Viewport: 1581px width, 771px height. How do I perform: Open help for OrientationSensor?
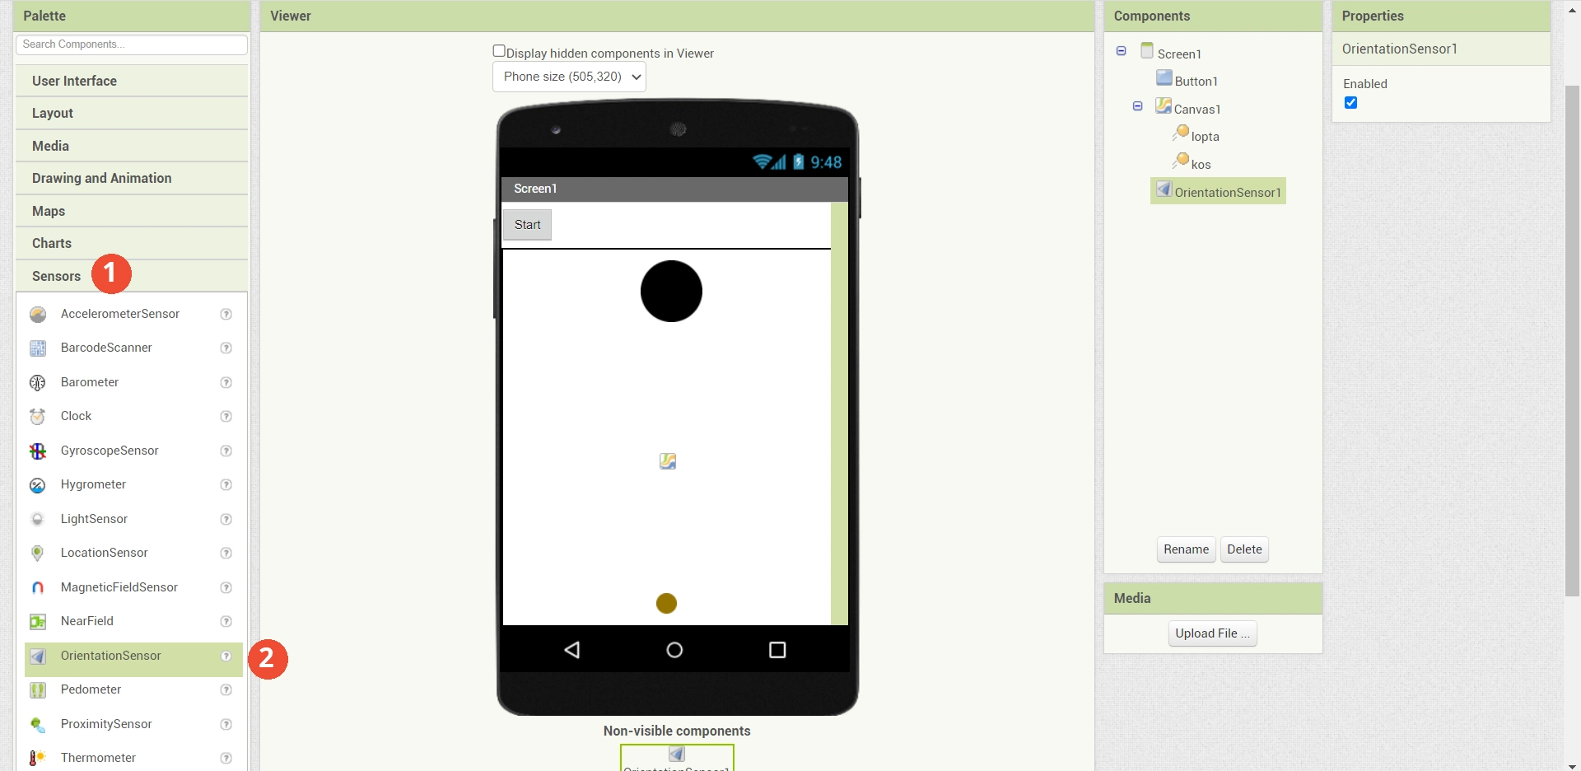(226, 657)
